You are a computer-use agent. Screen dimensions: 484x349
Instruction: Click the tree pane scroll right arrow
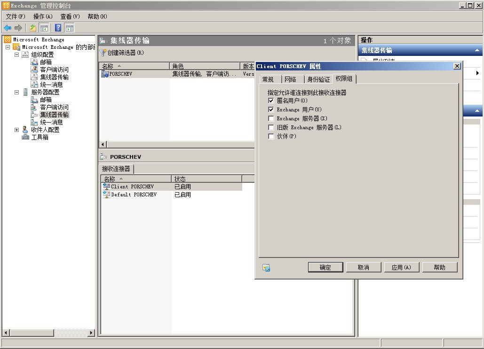(x=91, y=333)
